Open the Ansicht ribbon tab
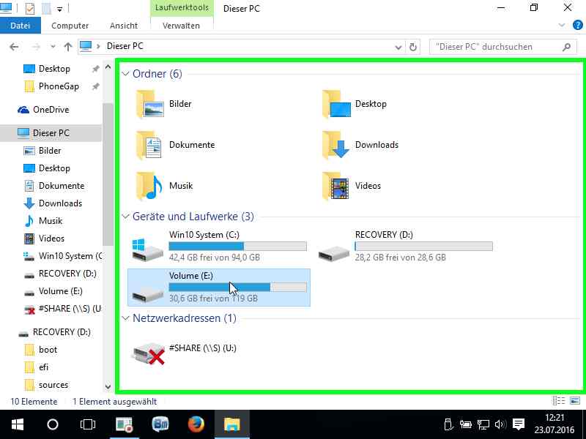Image resolution: width=586 pixels, height=439 pixels. pos(124,26)
